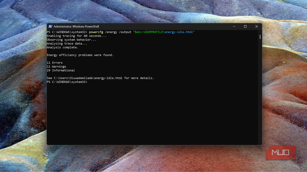Click the 'Analyzing trace data...' line
This screenshot has height=172, width=307.
(x=67, y=43)
